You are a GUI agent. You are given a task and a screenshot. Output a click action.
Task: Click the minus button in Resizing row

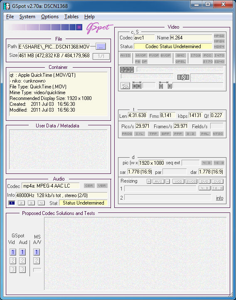pos(167,181)
